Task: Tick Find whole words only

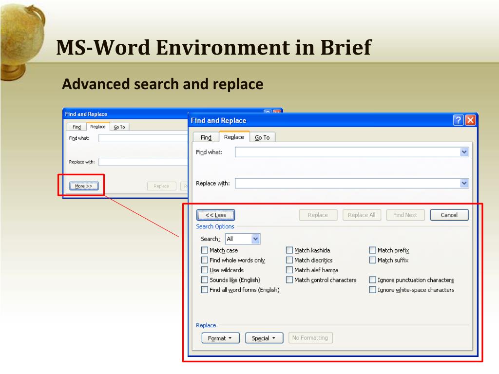Action: point(205,260)
